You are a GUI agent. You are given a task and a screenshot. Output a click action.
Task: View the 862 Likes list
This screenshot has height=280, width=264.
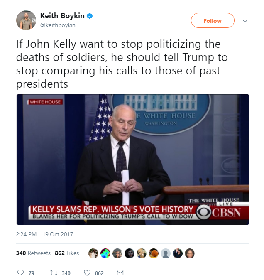[x=67, y=253]
